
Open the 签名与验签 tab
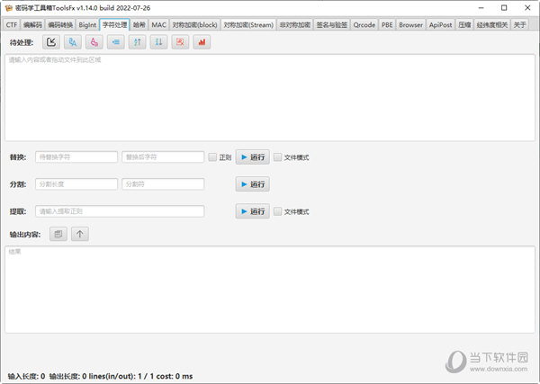click(332, 25)
